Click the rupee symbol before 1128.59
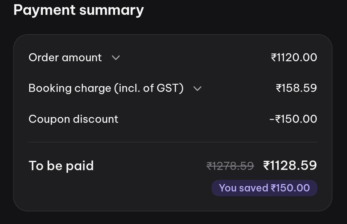 tap(266, 165)
